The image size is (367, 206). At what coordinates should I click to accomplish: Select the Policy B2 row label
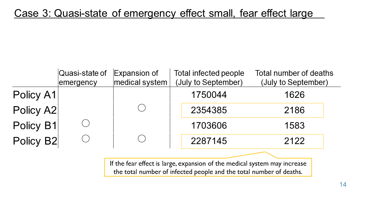(35, 141)
